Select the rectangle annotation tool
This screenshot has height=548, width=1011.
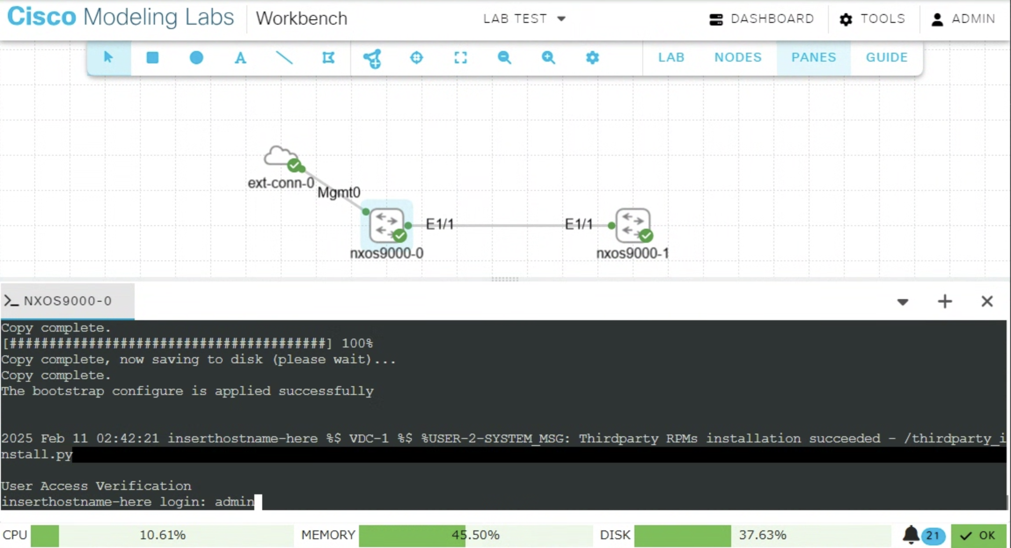[x=152, y=58]
